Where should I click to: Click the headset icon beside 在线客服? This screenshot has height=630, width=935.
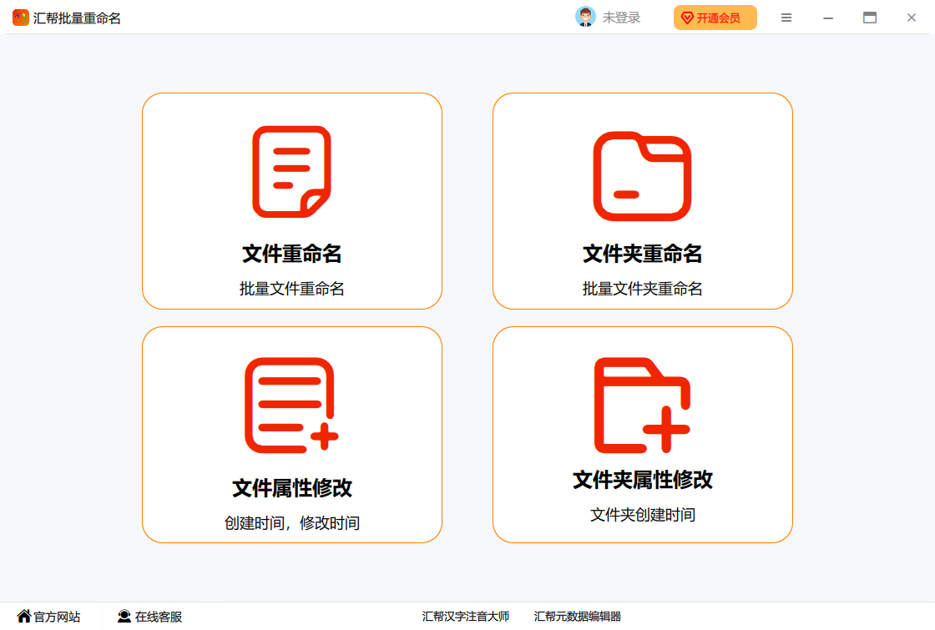point(124,617)
